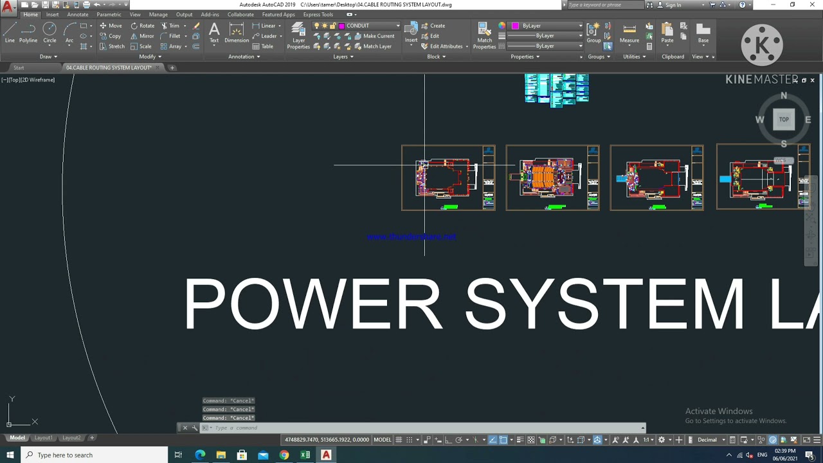Screen dimensions: 823x463
Task: Activate the Scale command
Action: click(x=141, y=46)
